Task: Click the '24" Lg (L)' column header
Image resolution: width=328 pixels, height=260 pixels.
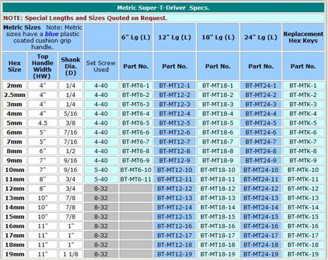Action: point(261,37)
